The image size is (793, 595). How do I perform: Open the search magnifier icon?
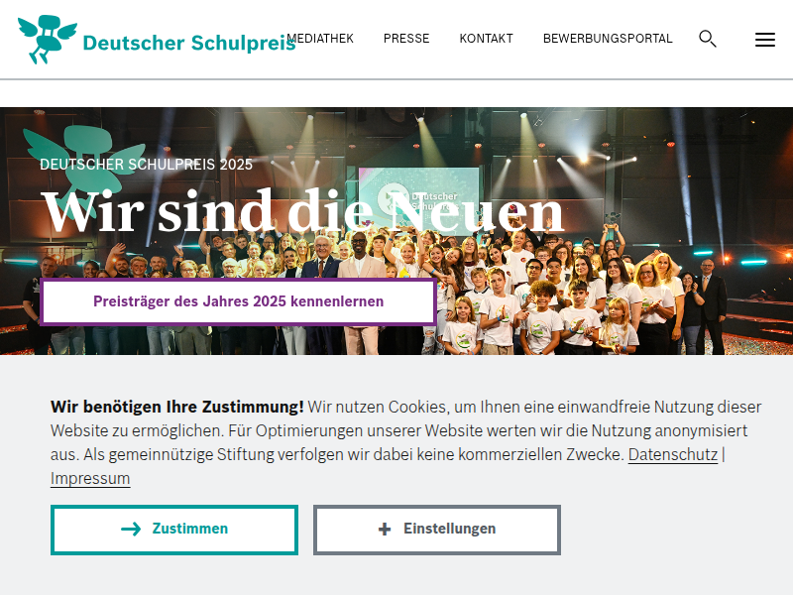pyautogui.click(x=708, y=39)
